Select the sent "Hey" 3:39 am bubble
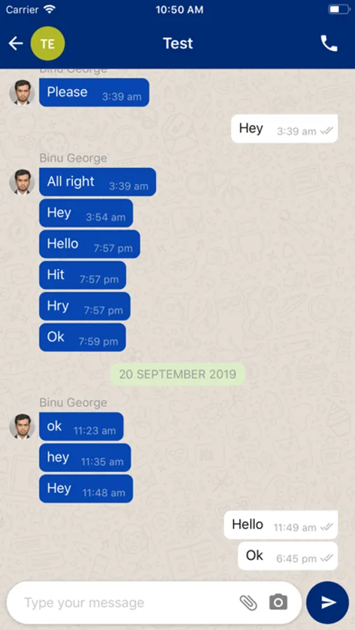Viewport: 355px width, 630px height. coord(284,129)
